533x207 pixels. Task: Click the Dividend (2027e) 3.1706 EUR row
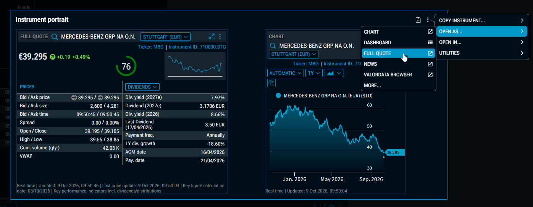pos(175,106)
